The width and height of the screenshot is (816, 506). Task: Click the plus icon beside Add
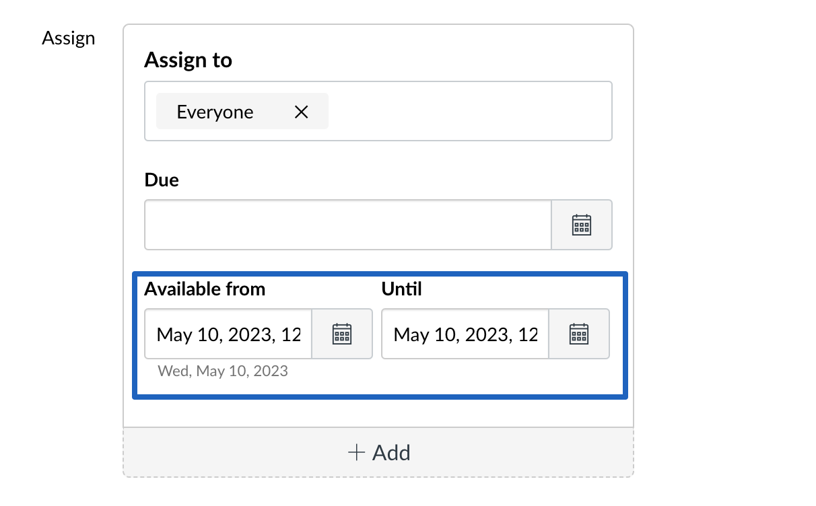coord(356,452)
